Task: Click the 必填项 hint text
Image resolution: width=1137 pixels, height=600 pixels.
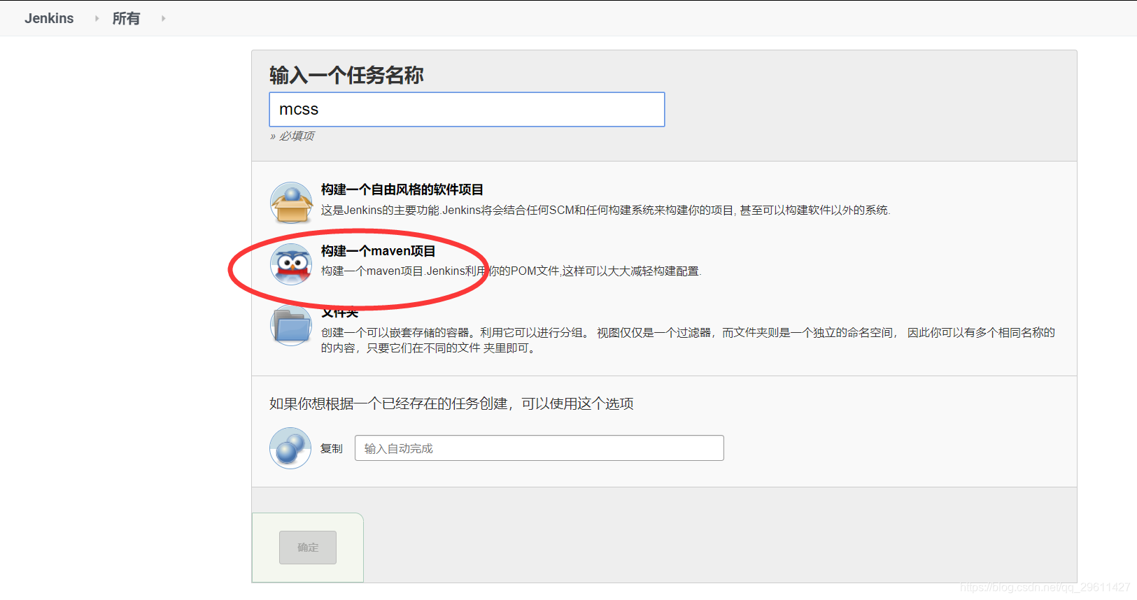Action: [292, 136]
